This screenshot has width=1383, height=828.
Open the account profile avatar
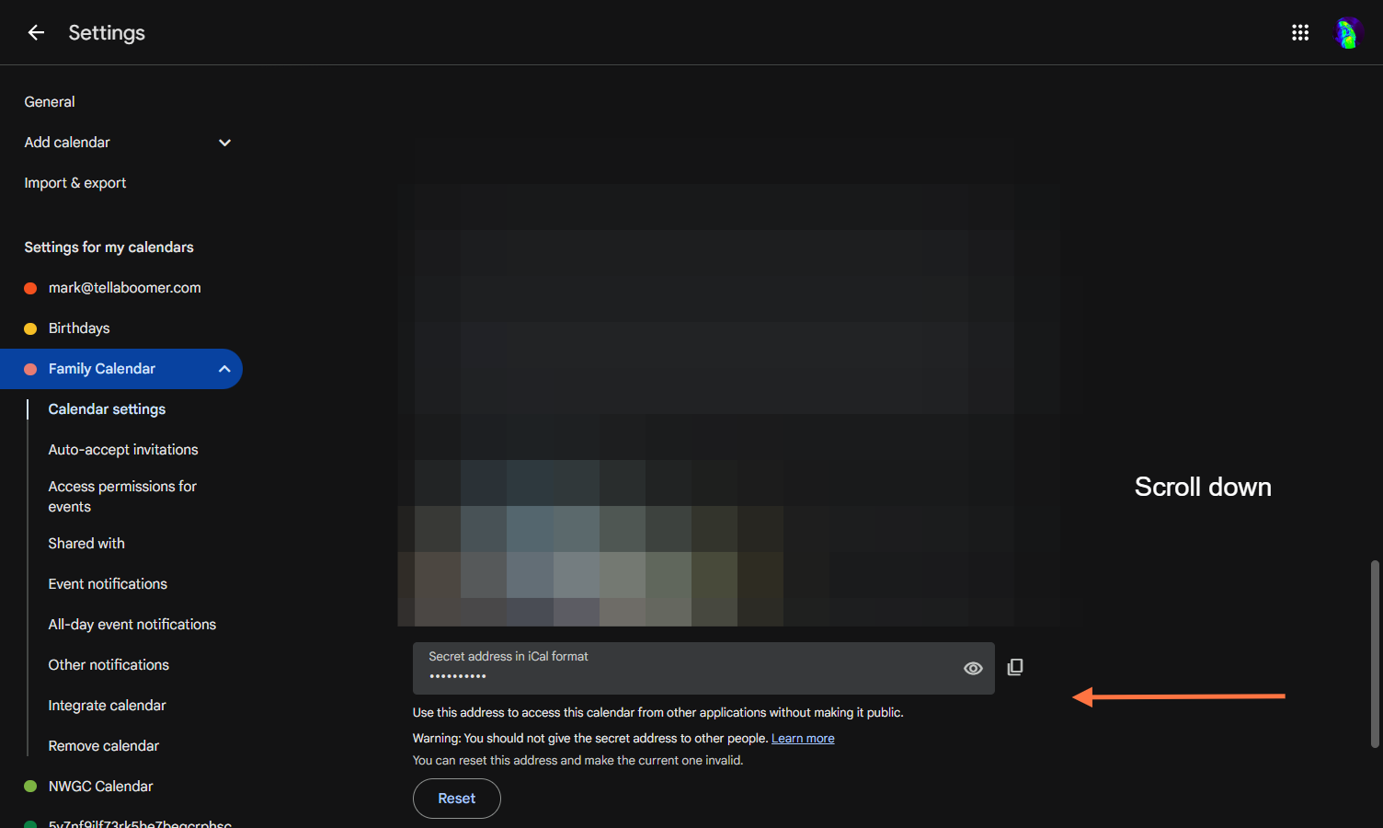[1347, 33]
